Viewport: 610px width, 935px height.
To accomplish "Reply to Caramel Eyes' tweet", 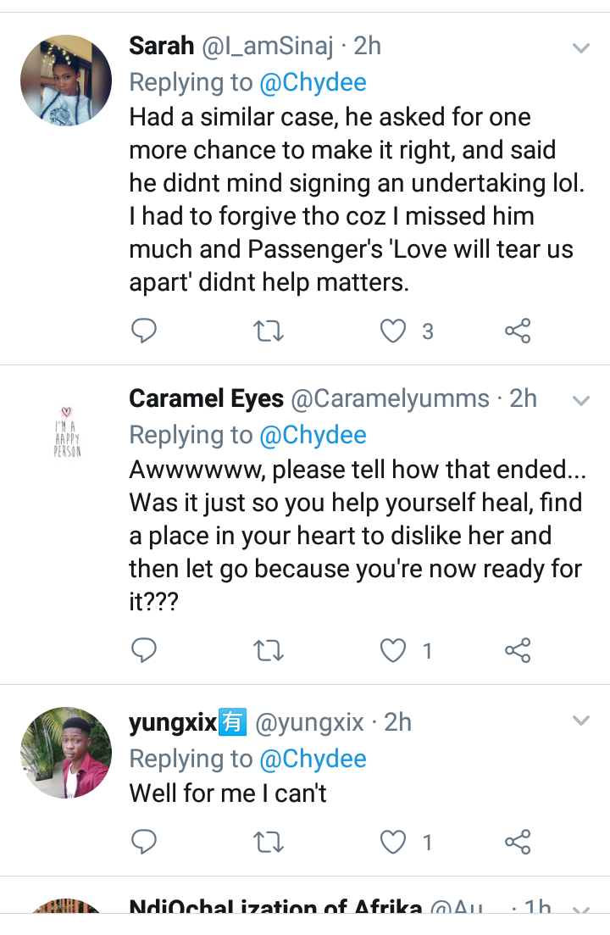I will coord(144,650).
